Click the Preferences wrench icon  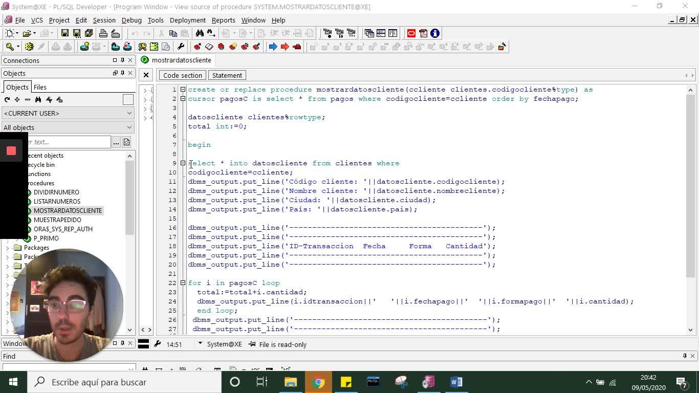pyautogui.click(x=181, y=47)
